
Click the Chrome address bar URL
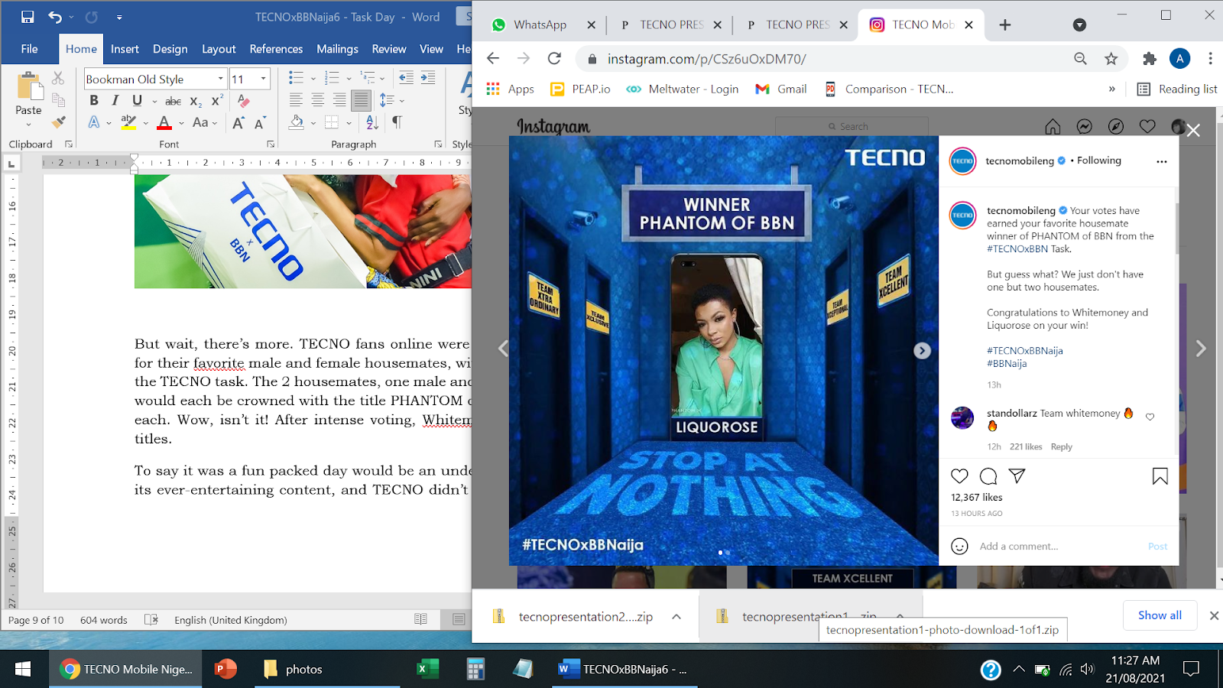click(706, 59)
